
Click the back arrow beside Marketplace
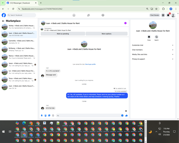[3, 21]
